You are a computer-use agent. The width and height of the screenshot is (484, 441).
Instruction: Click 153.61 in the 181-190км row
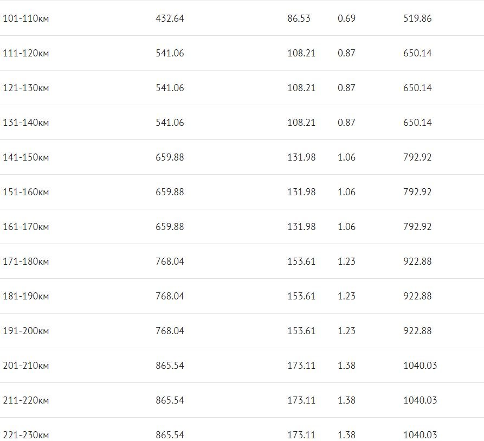301,296
